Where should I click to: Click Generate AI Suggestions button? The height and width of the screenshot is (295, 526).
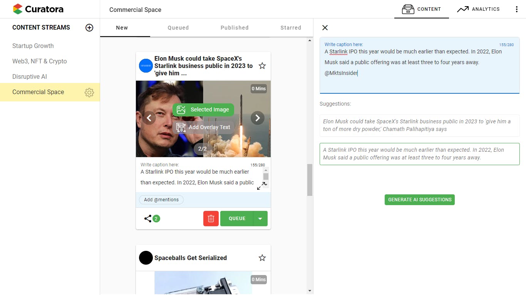pos(420,200)
